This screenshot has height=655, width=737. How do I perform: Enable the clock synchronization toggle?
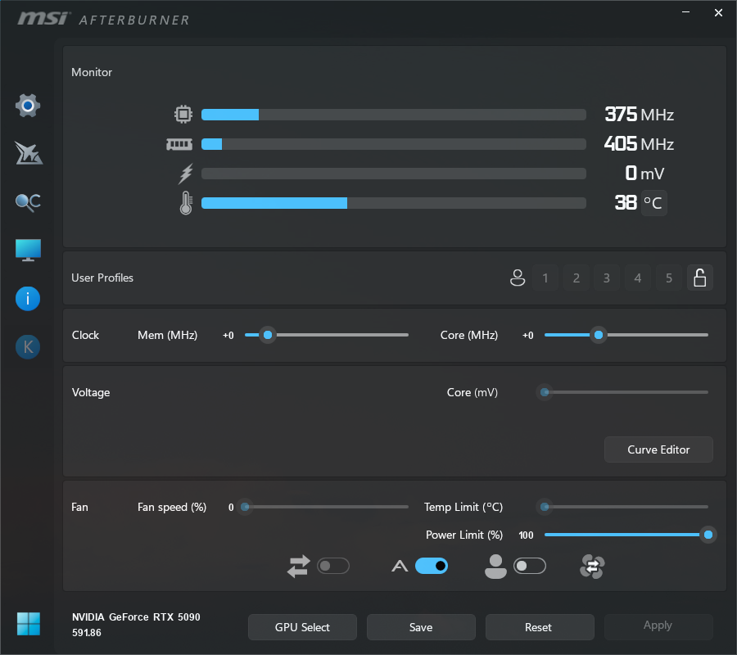[332, 566]
